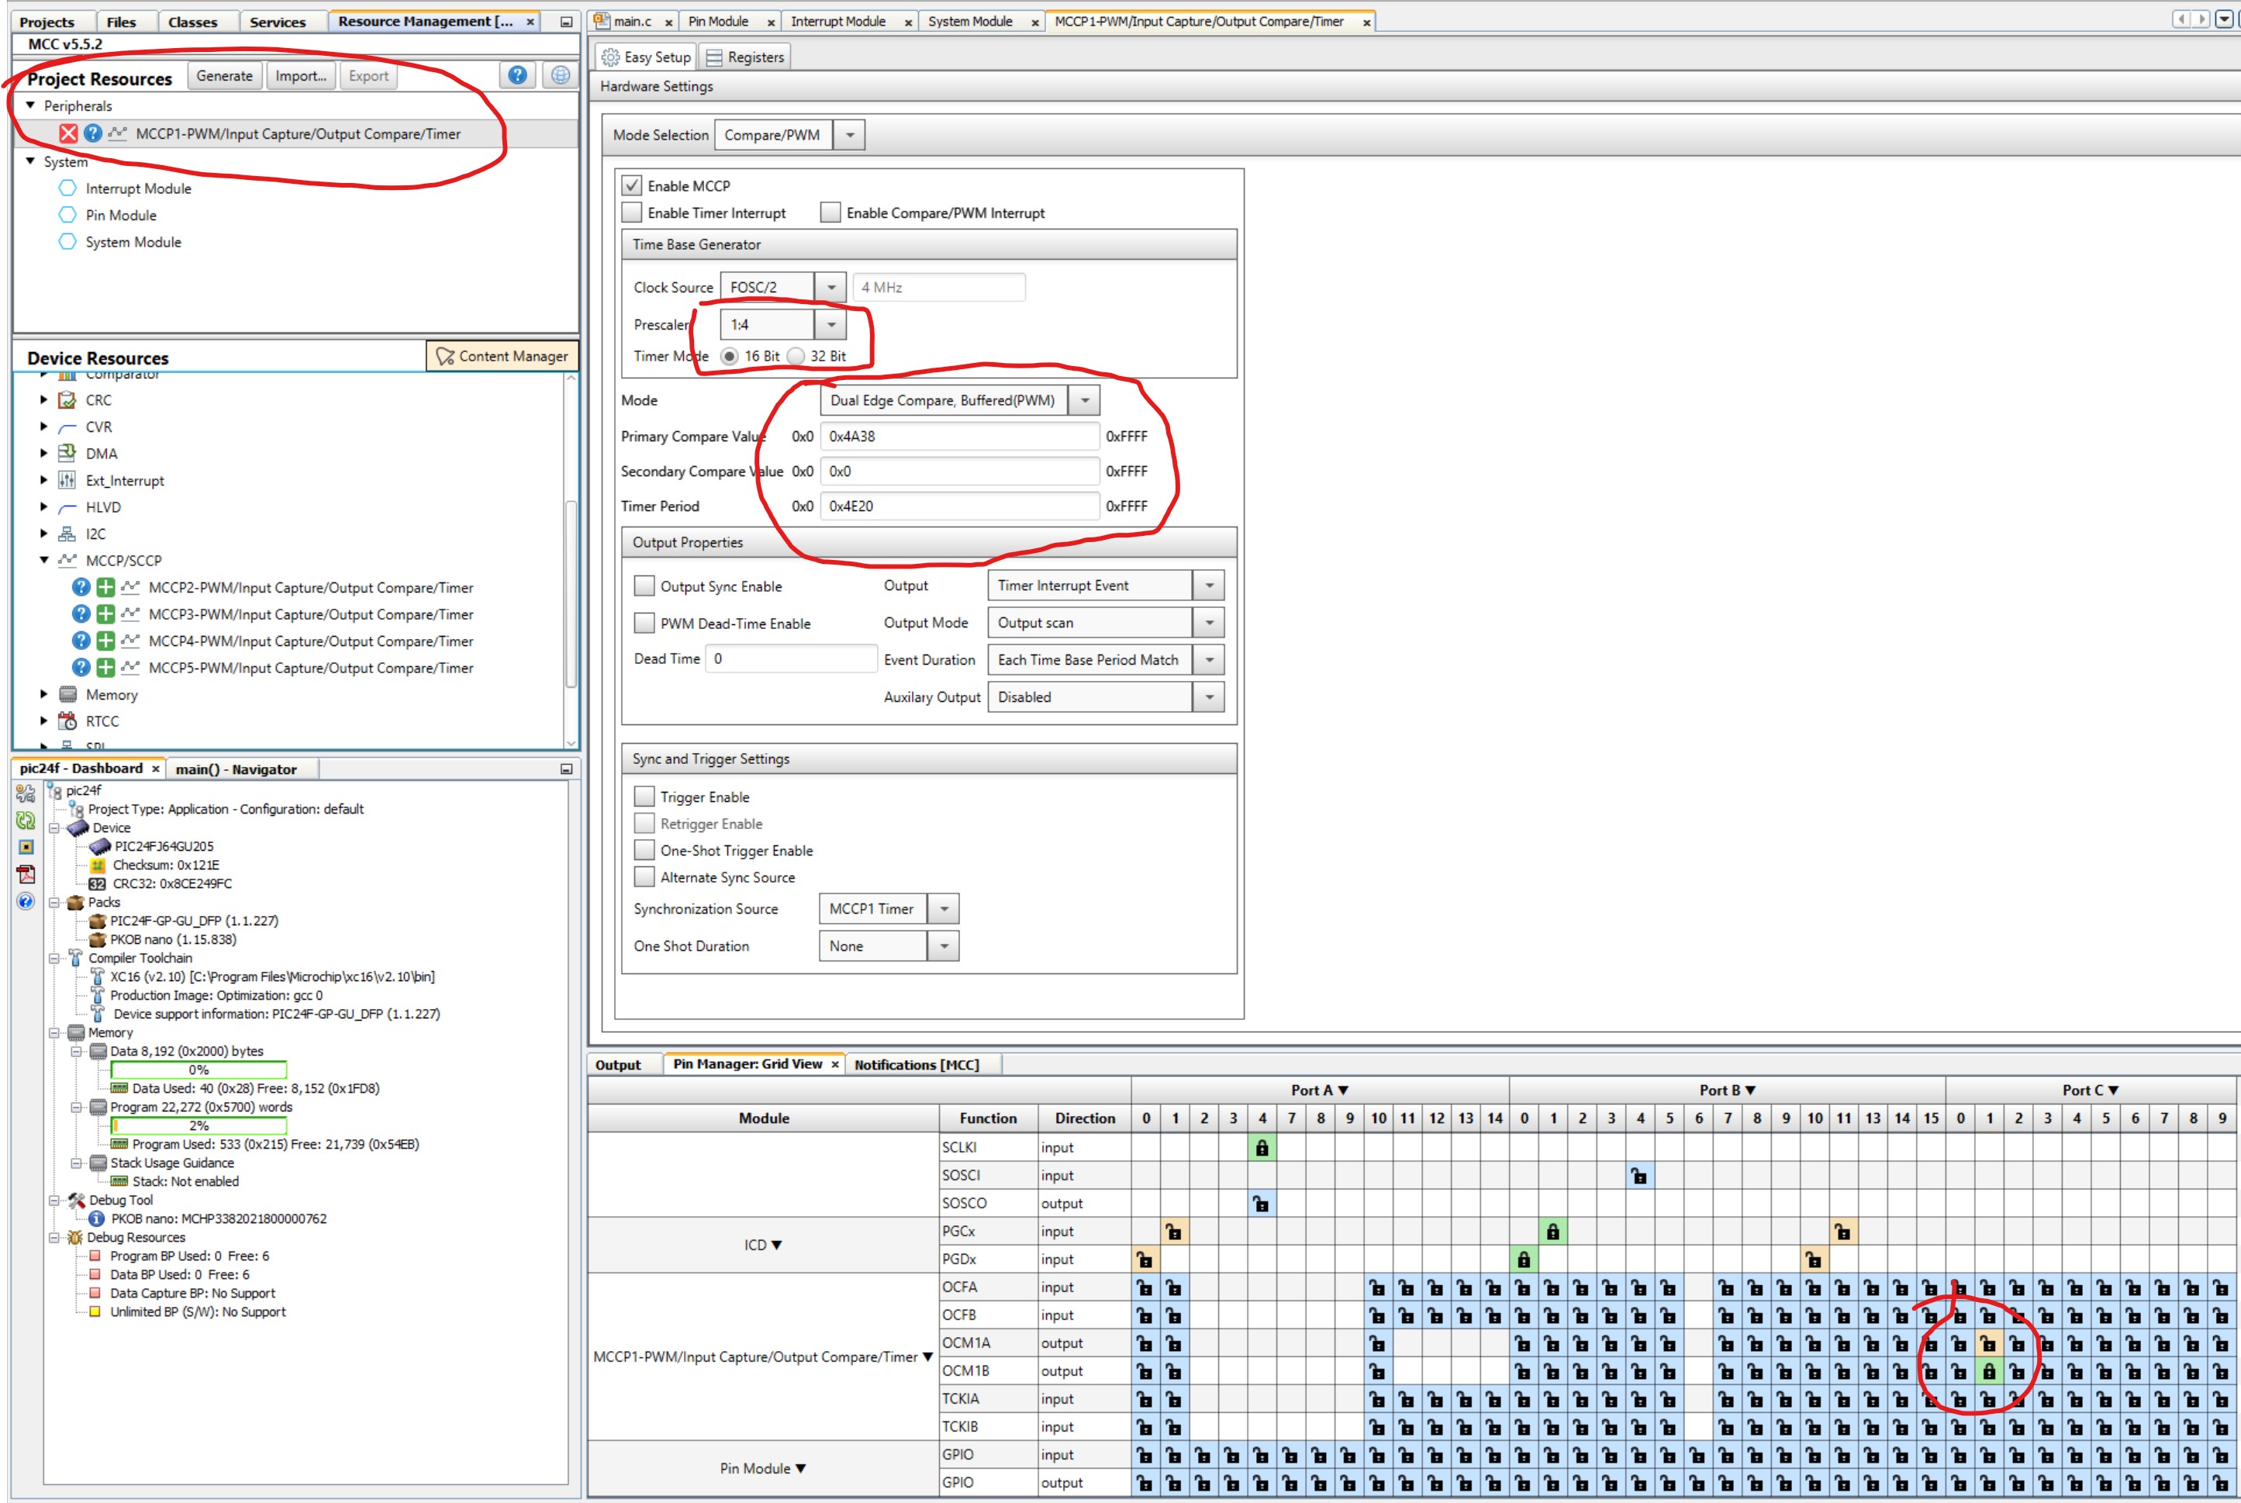Expand the Memory node in Device Resources

tap(44, 694)
